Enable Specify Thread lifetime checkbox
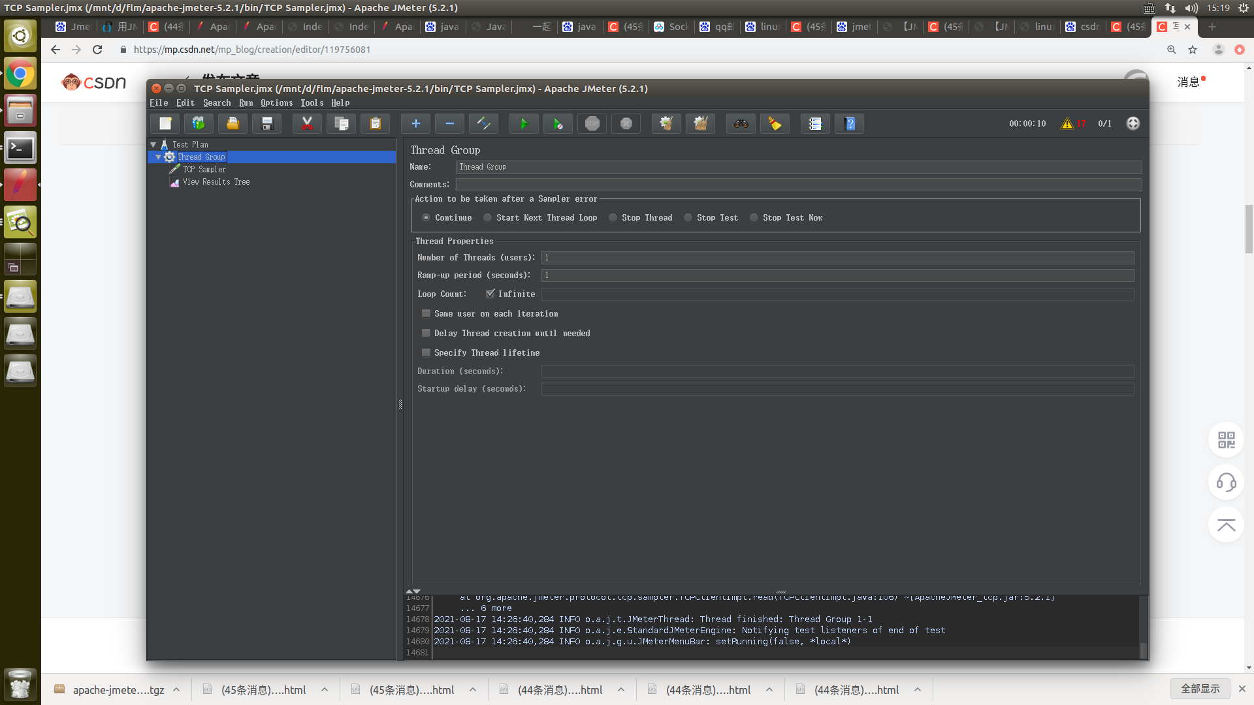This screenshot has width=1254, height=705. (x=426, y=352)
